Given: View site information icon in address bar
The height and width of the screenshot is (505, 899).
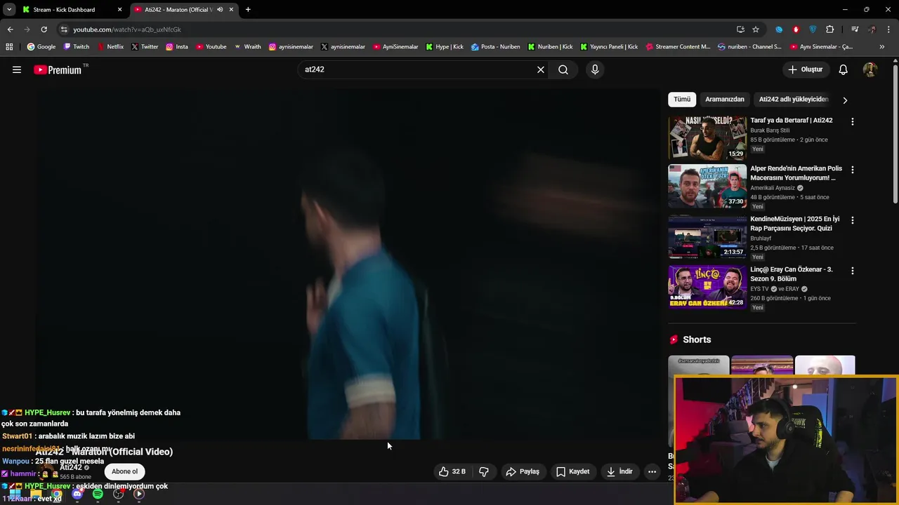Looking at the screenshot, I should coord(64,29).
